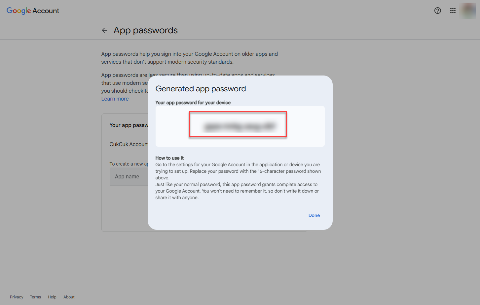
Task: Open the About footer link
Action: 69,297
